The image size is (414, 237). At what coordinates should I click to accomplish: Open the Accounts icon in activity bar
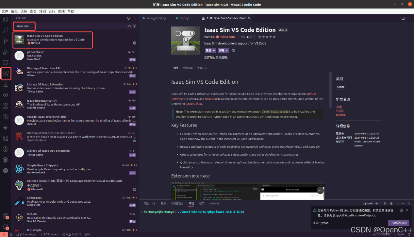click(6, 216)
